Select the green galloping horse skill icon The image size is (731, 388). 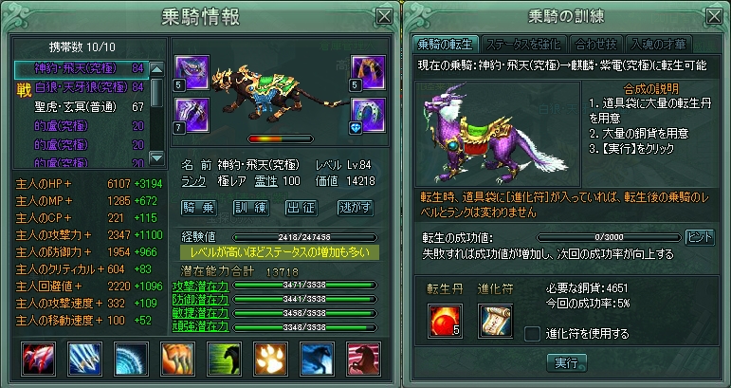[225, 359]
